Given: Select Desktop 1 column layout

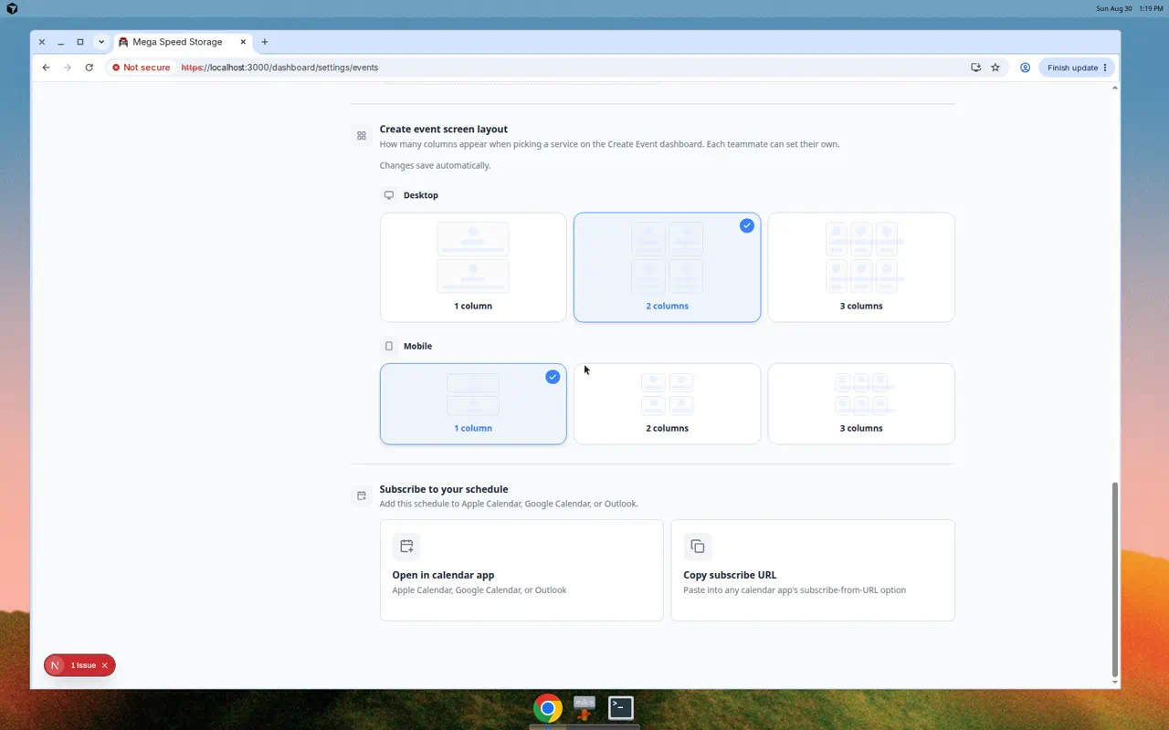Looking at the screenshot, I should pyautogui.click(x=473, y=267).
